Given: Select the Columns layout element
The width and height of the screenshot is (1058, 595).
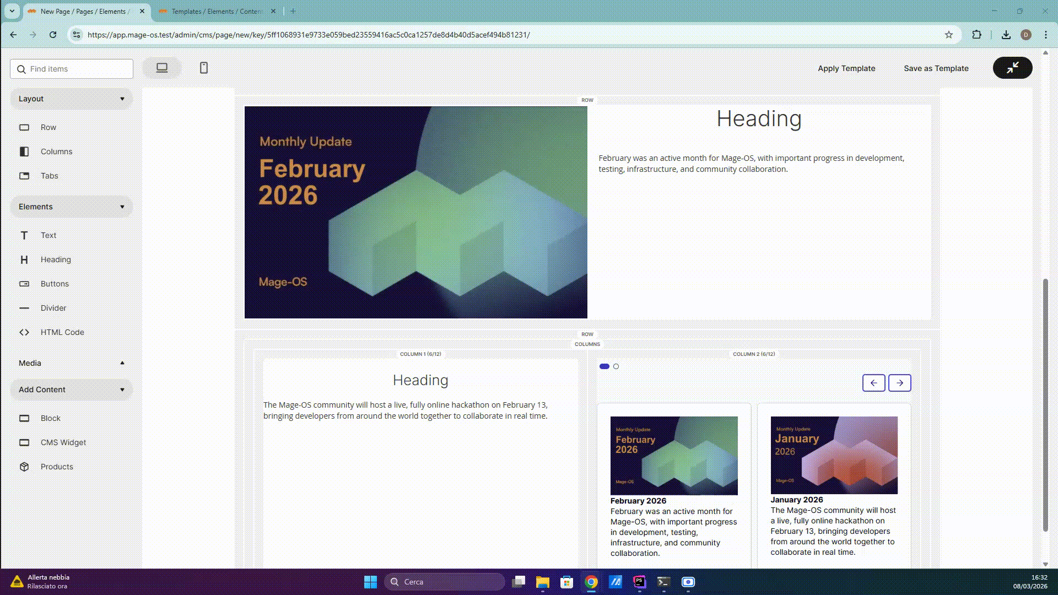Looking at the screenshot, I should pos(57,152).
